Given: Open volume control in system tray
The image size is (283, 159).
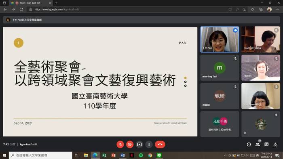Looking at the screenshot, I should point(247,155).
